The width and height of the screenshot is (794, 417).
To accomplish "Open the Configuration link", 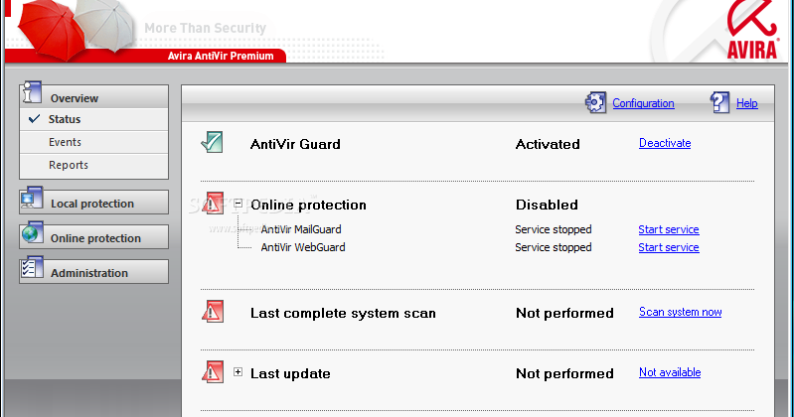I will pos(643,103).
